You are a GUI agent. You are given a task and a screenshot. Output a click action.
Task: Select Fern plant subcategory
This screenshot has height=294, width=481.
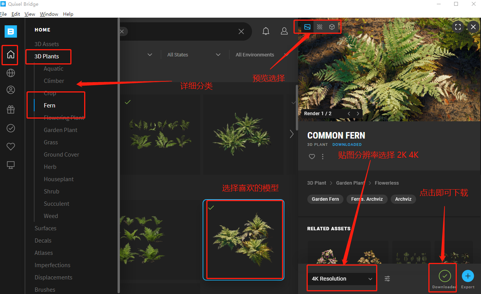tap(50, 106)
